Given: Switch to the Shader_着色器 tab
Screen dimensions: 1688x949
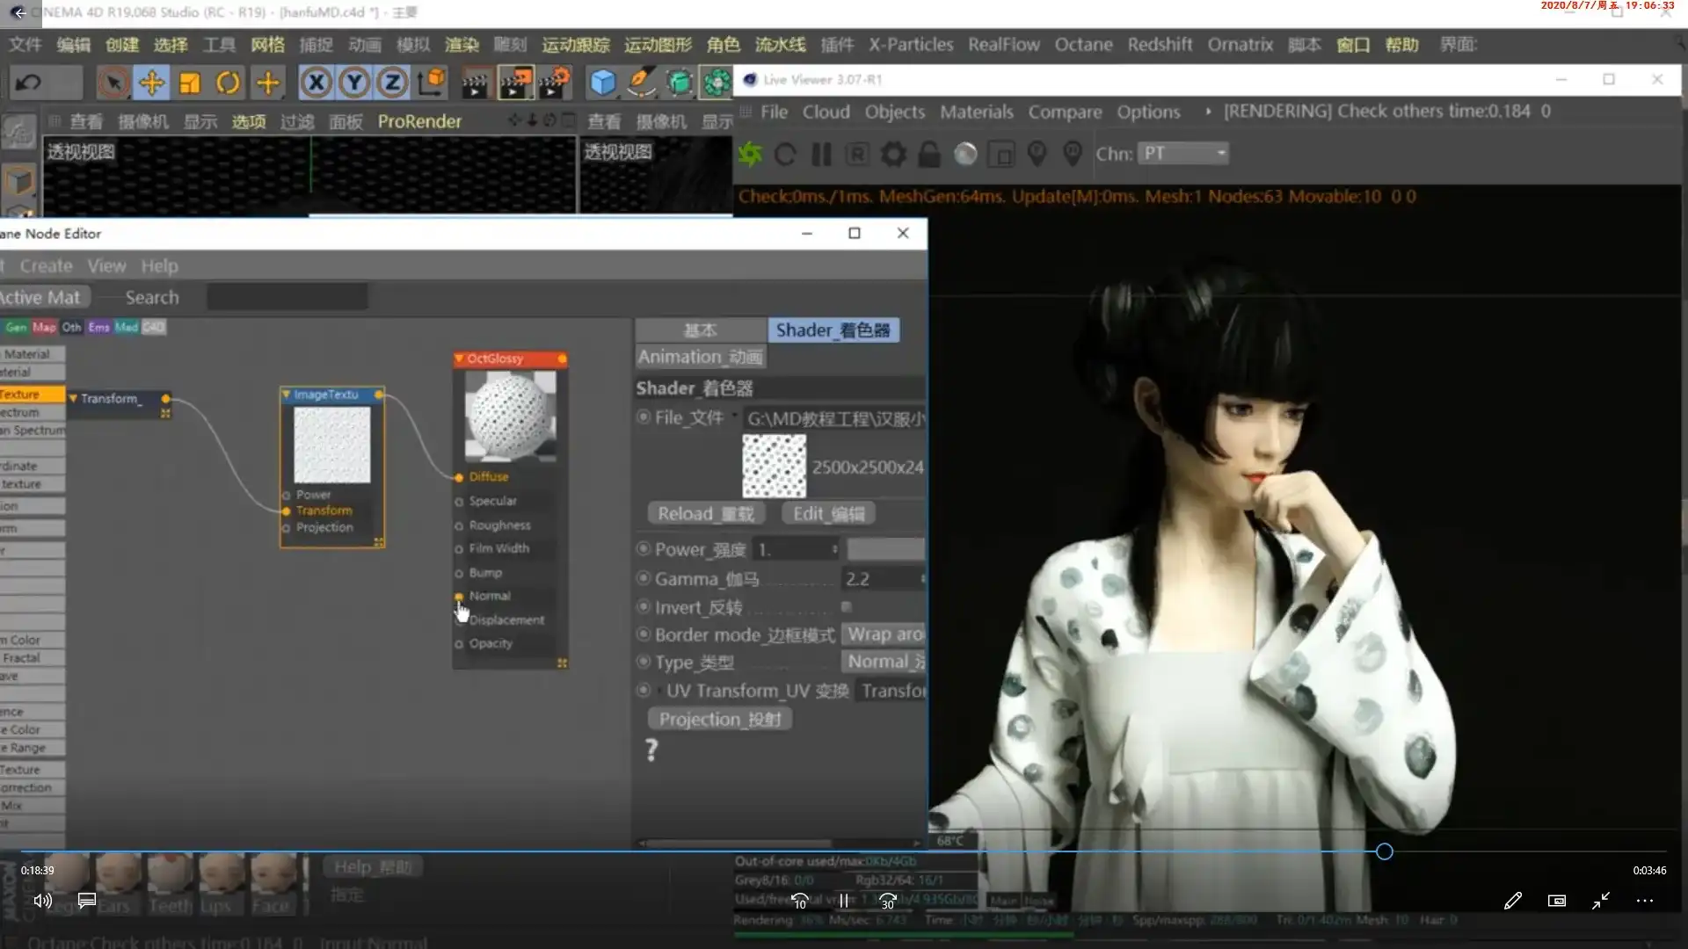Looking at the screenshot, I should click(833, 330).
